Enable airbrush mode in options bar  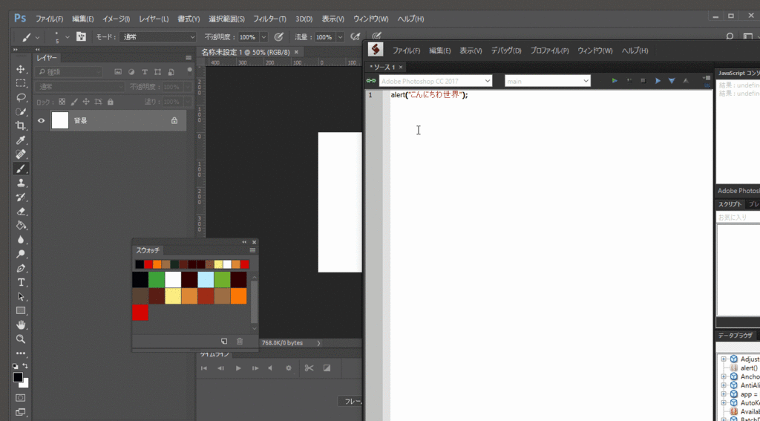tap(356, 37)
